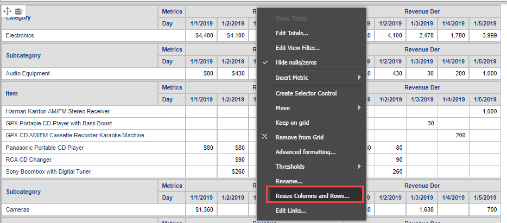Click Revenue Der header in Item section
The height and width of the screenshot is (223, 507).
click(422, 87)
